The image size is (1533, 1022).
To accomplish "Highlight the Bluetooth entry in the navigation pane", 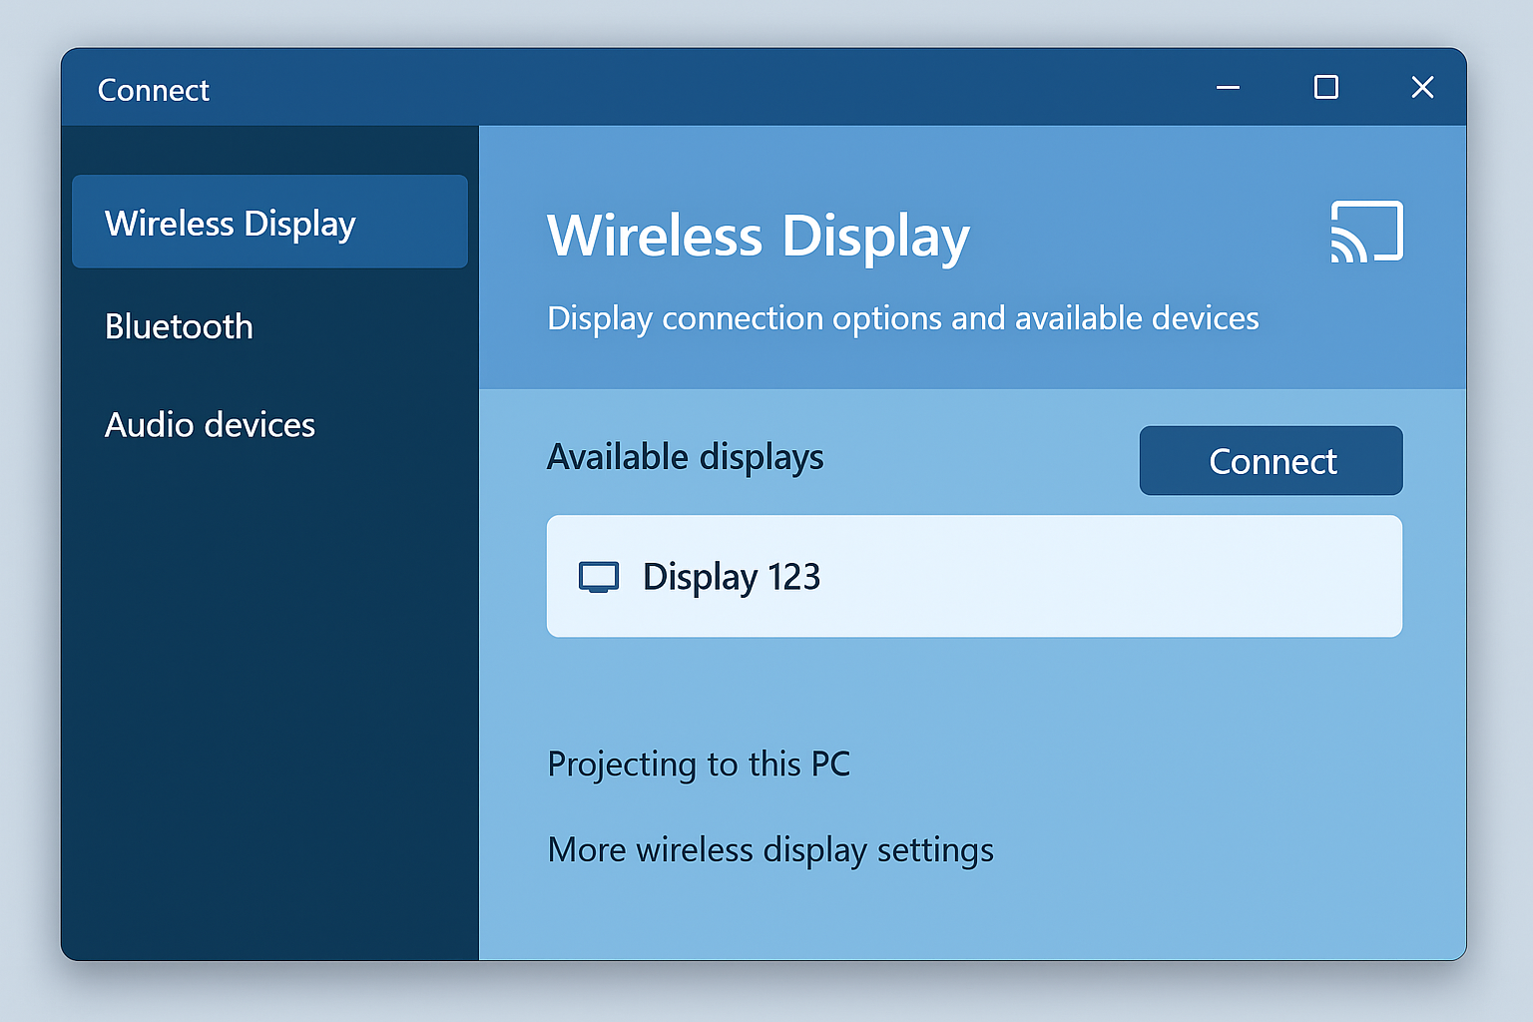I will 179,326.
